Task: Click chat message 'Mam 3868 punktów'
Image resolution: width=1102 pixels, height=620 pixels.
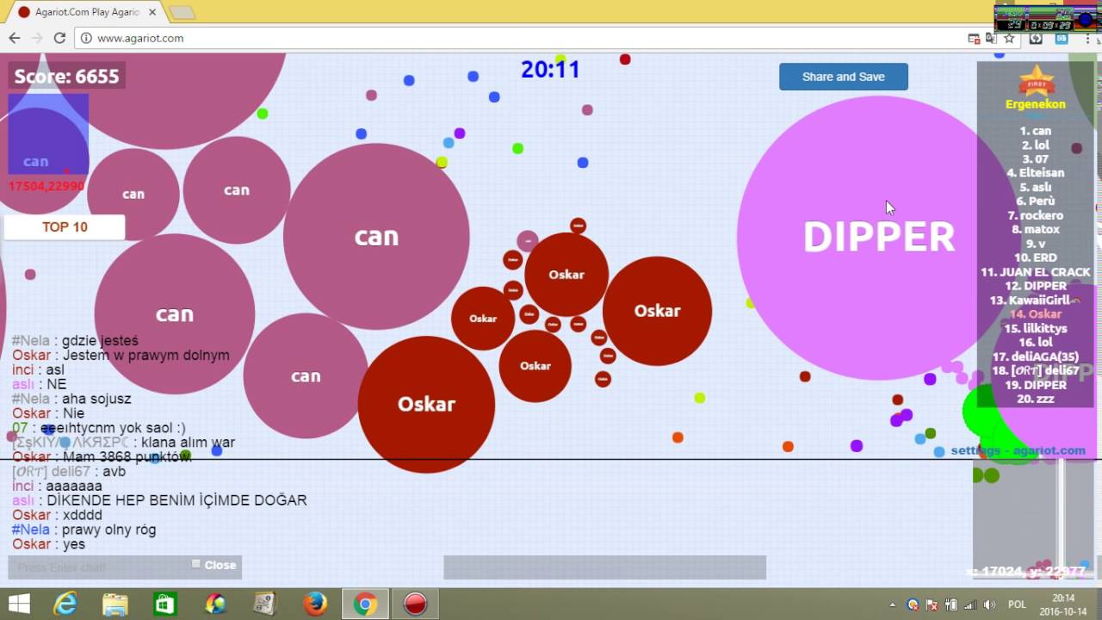Action: point(125,457)
